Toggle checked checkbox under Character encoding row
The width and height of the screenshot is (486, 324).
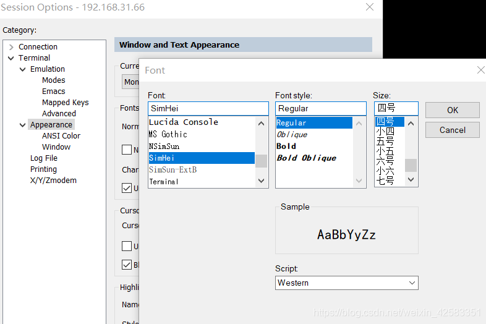point(127,188)
